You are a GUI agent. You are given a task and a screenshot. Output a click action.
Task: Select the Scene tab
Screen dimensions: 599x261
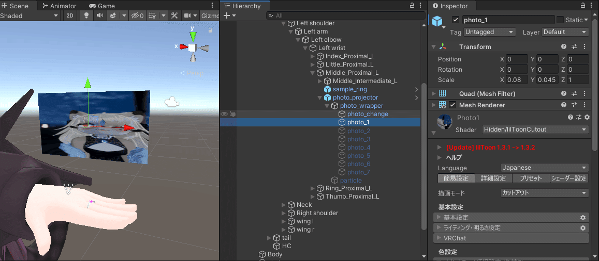click(16, 6)
